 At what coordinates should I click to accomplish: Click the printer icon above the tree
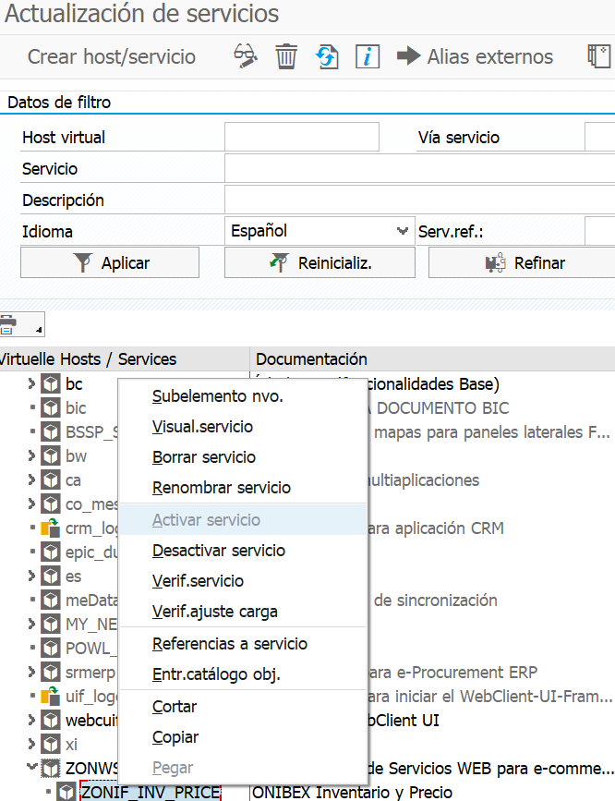click(x=9, y=324)
